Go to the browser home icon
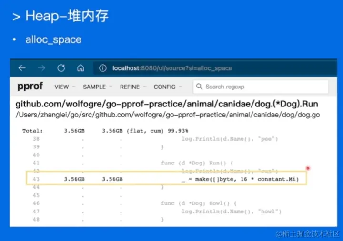The image size is (343, 241). [81, 68]
